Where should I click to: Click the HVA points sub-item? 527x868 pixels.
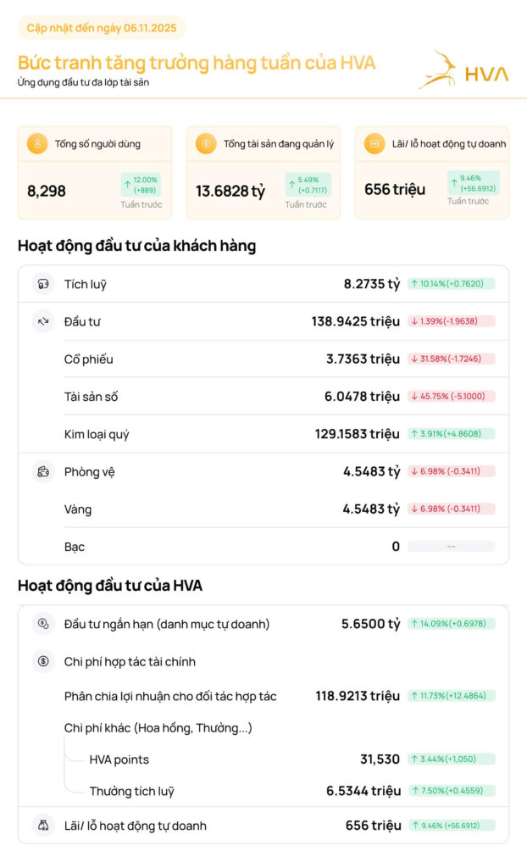point(119,759)
